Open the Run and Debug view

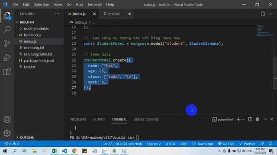click(7, 57)
